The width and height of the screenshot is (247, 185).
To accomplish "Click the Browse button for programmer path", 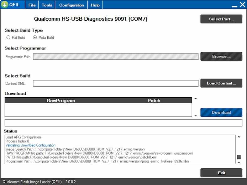I will pos(221,56).
